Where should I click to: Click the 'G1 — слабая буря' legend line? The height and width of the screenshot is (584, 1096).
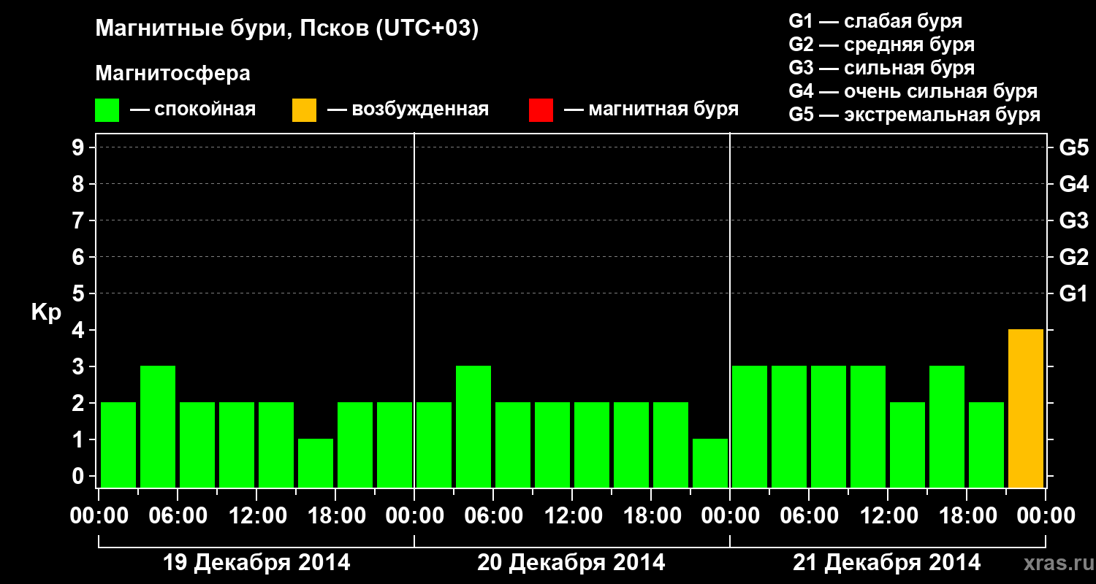pos(875,21)
